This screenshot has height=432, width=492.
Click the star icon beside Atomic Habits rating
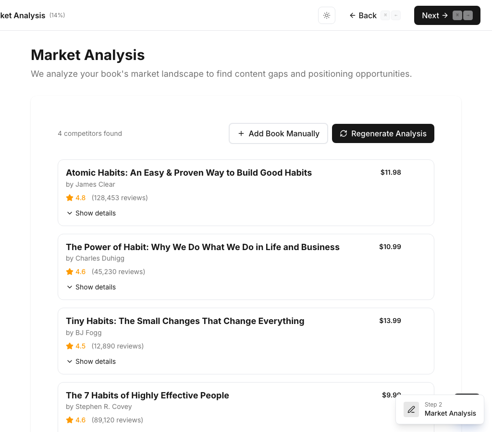coord(69,197)
